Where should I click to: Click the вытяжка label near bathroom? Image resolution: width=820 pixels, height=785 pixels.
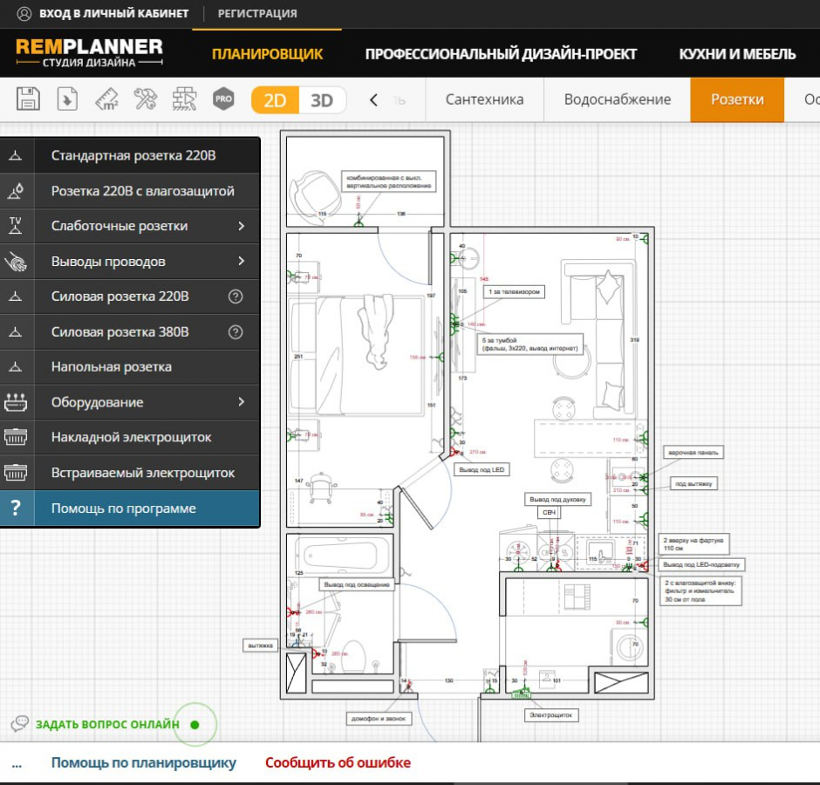pyautogui.click(x=261, y=645)
